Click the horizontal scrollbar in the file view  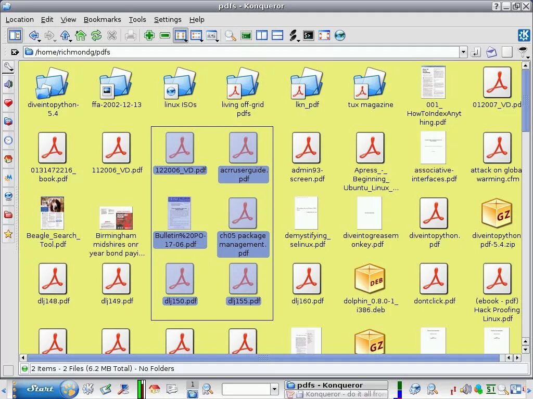pos(263,357)
